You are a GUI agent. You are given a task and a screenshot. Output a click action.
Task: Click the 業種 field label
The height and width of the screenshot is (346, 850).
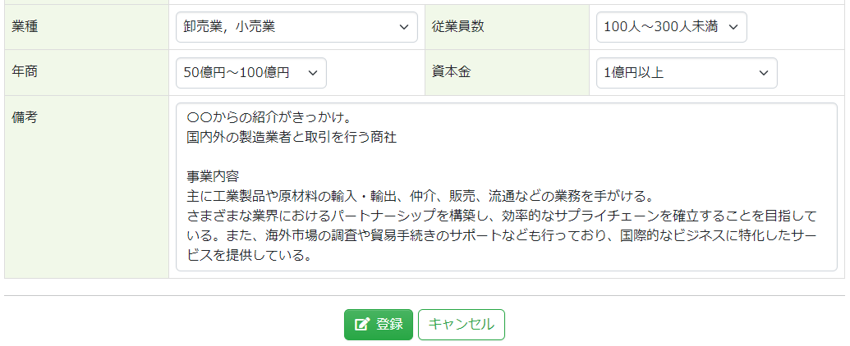[25, 26]
